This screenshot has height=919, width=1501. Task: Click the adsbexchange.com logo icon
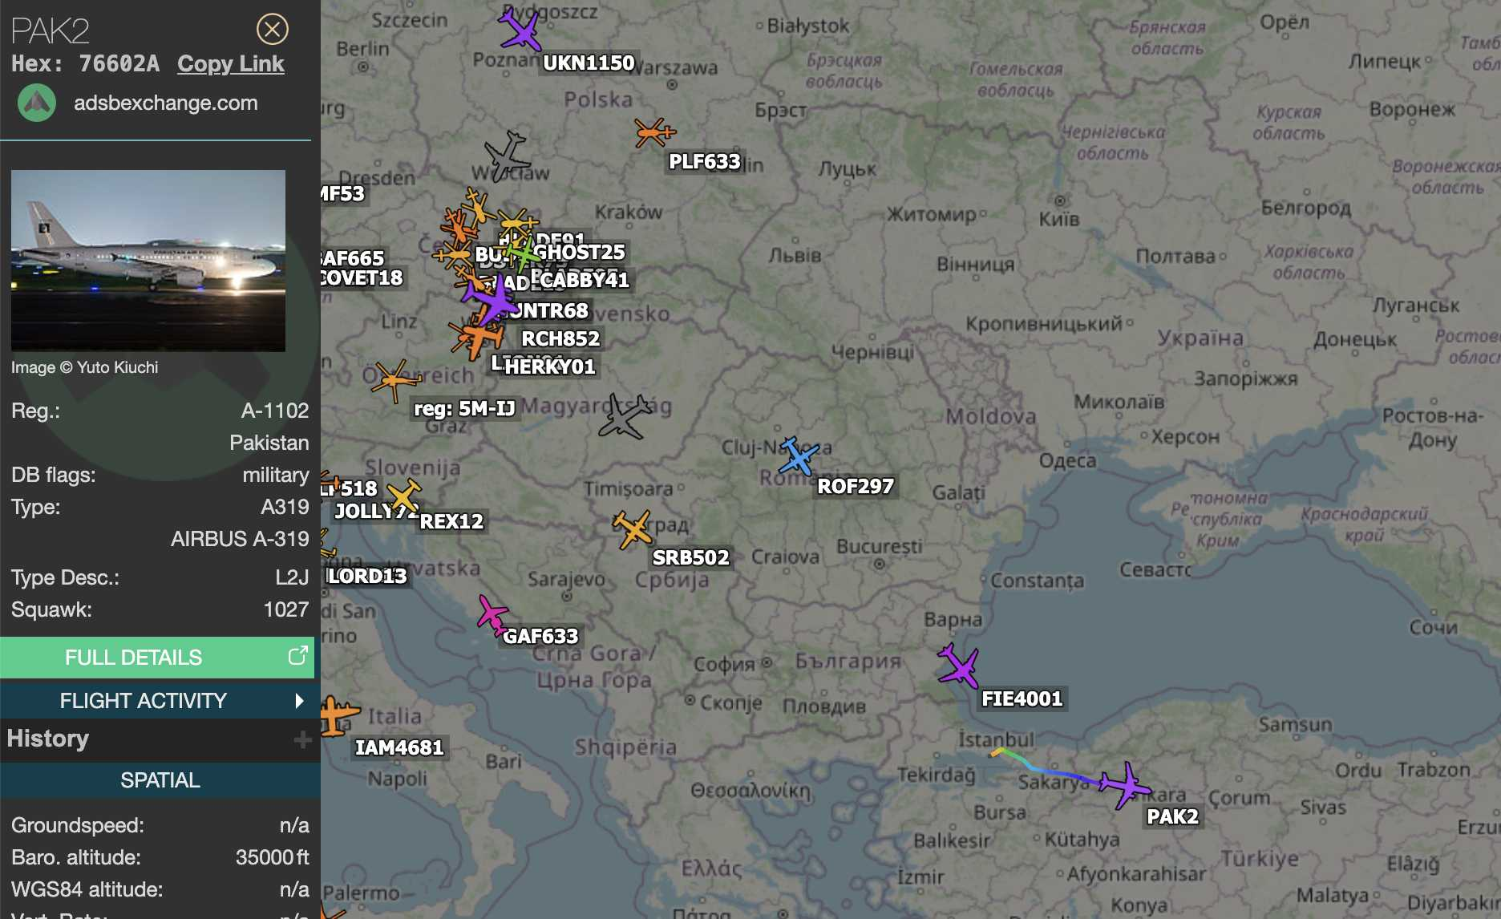coord(36,103)
